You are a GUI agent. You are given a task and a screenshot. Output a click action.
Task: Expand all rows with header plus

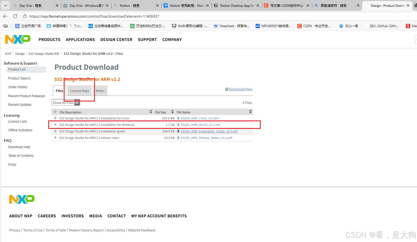(55, 112)
